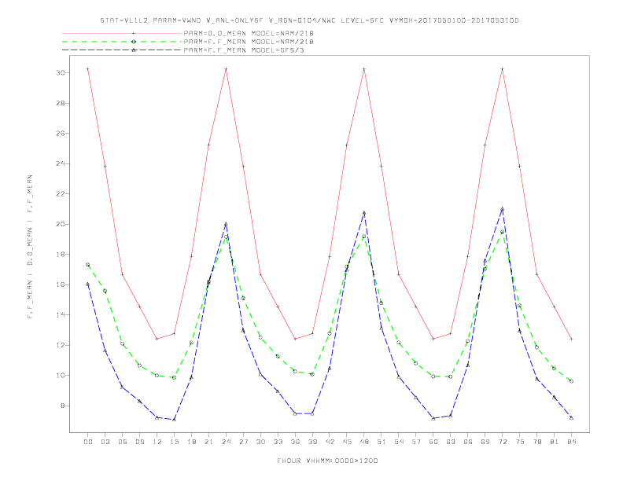This screenshot has height=481, width=623.
Task: Click x-axis forecast hour label 39
Action: point(313,442)
